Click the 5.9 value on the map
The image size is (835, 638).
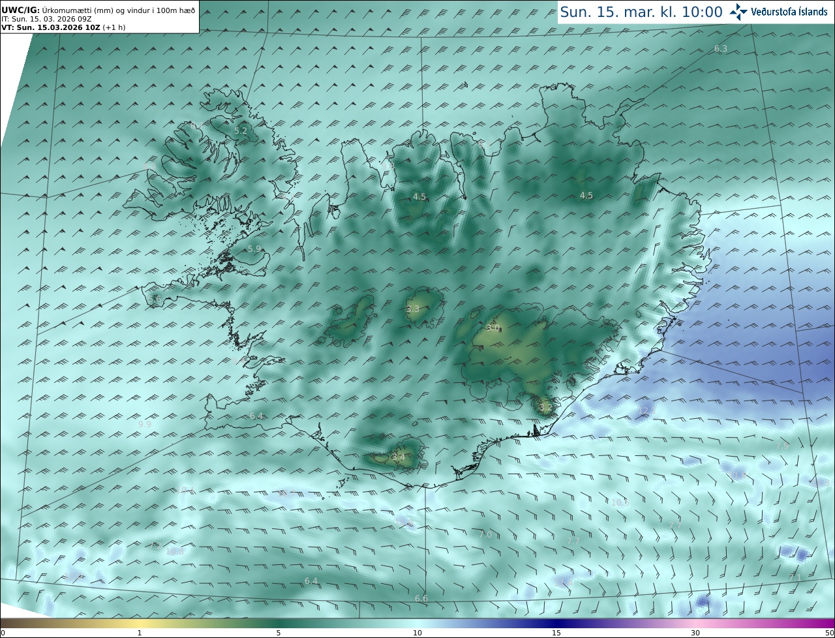[254, 249]
